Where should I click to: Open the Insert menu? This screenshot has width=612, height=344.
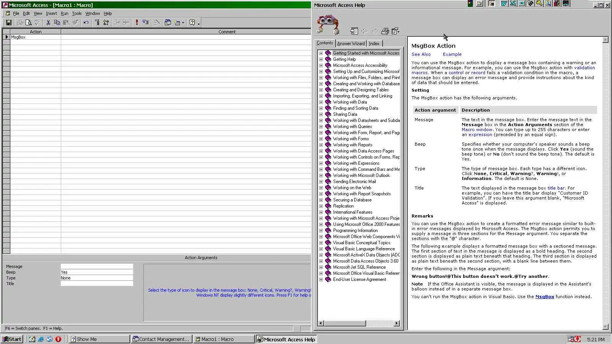tap(51, 13)
